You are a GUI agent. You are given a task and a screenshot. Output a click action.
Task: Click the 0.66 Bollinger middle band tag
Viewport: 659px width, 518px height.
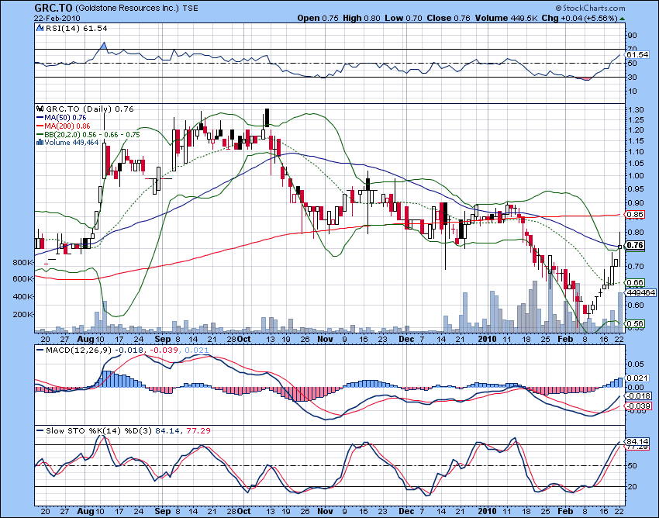(x=635, y=282)
